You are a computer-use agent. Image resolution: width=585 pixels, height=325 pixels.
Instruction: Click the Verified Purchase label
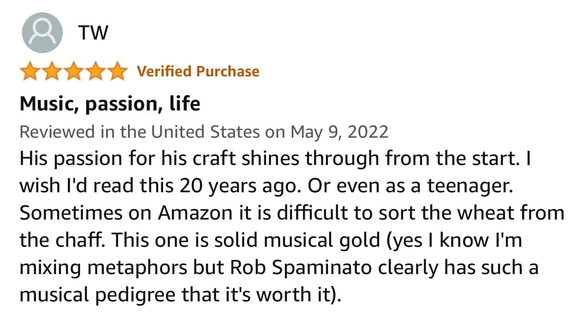198,71
